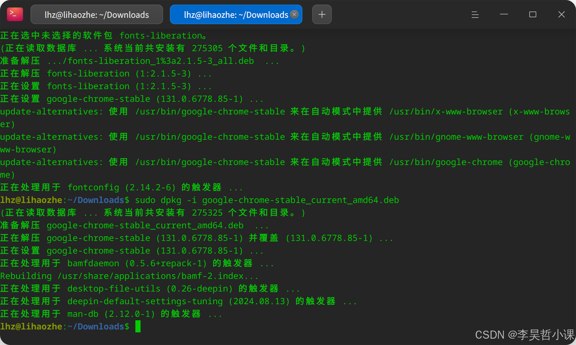Switch to the first ~/Downloads tab
Screen dimensions: 576x345
pos(97,15)
